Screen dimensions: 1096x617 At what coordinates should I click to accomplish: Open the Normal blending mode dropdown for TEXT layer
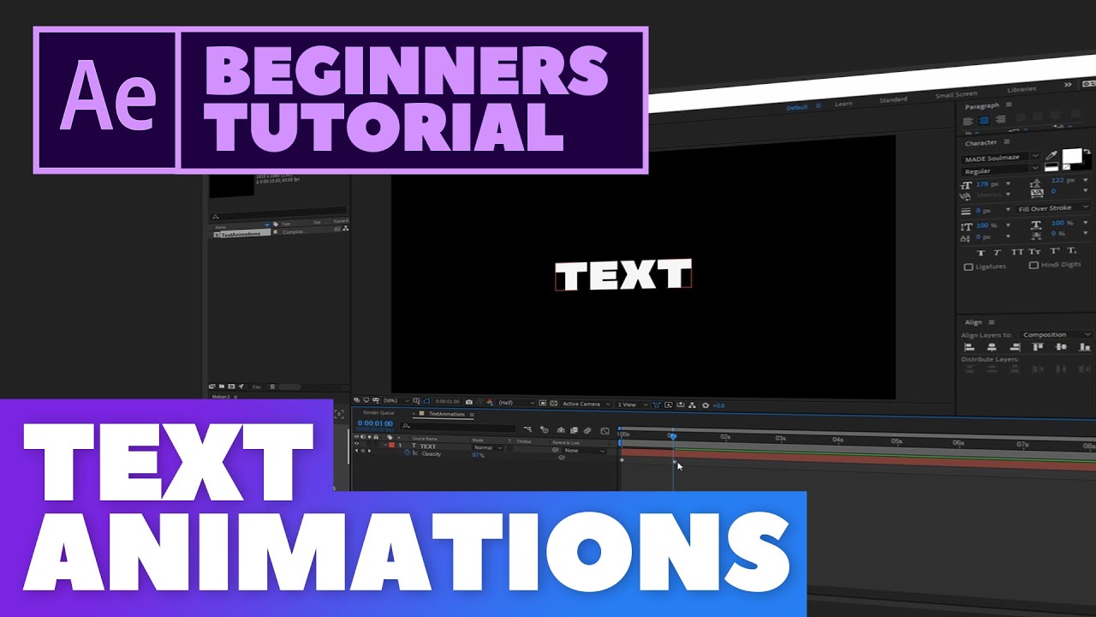pos(488,447)
